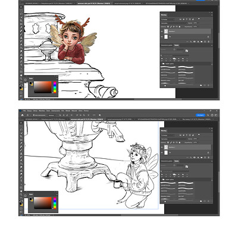
Task: Select the Warstwa 1 layer thumbnail in lower window
Action: (166, 147)
